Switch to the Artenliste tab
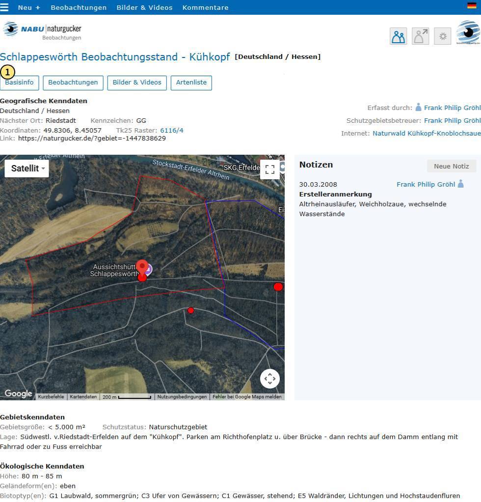Screen dimensions: 481x502 [191, 83]
